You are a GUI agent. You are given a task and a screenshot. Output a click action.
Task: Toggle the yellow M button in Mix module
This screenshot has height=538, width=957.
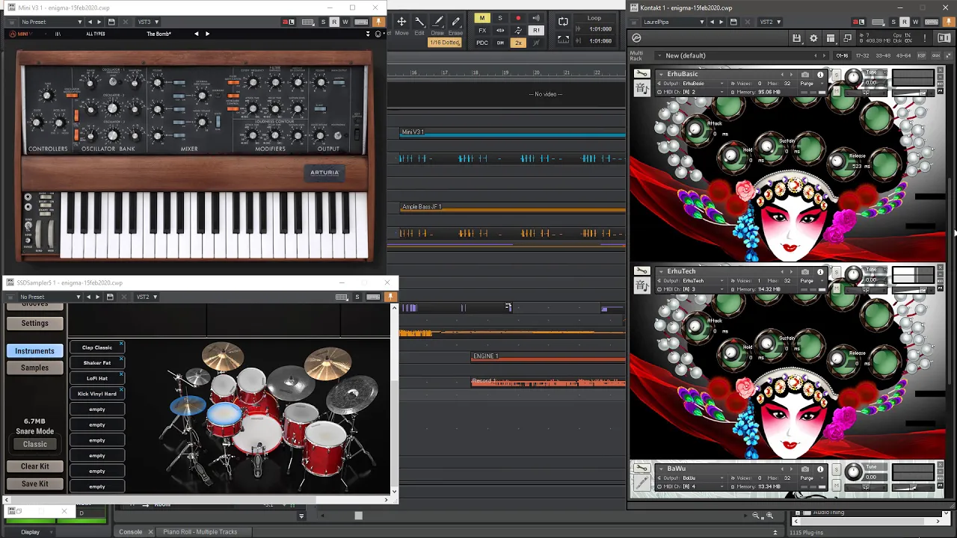click(x=482, y=18)
